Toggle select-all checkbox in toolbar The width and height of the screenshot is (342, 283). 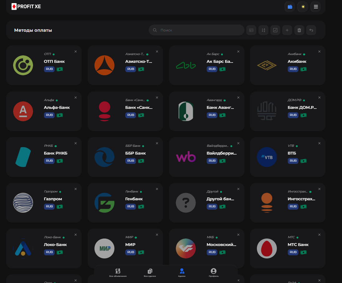275,30
